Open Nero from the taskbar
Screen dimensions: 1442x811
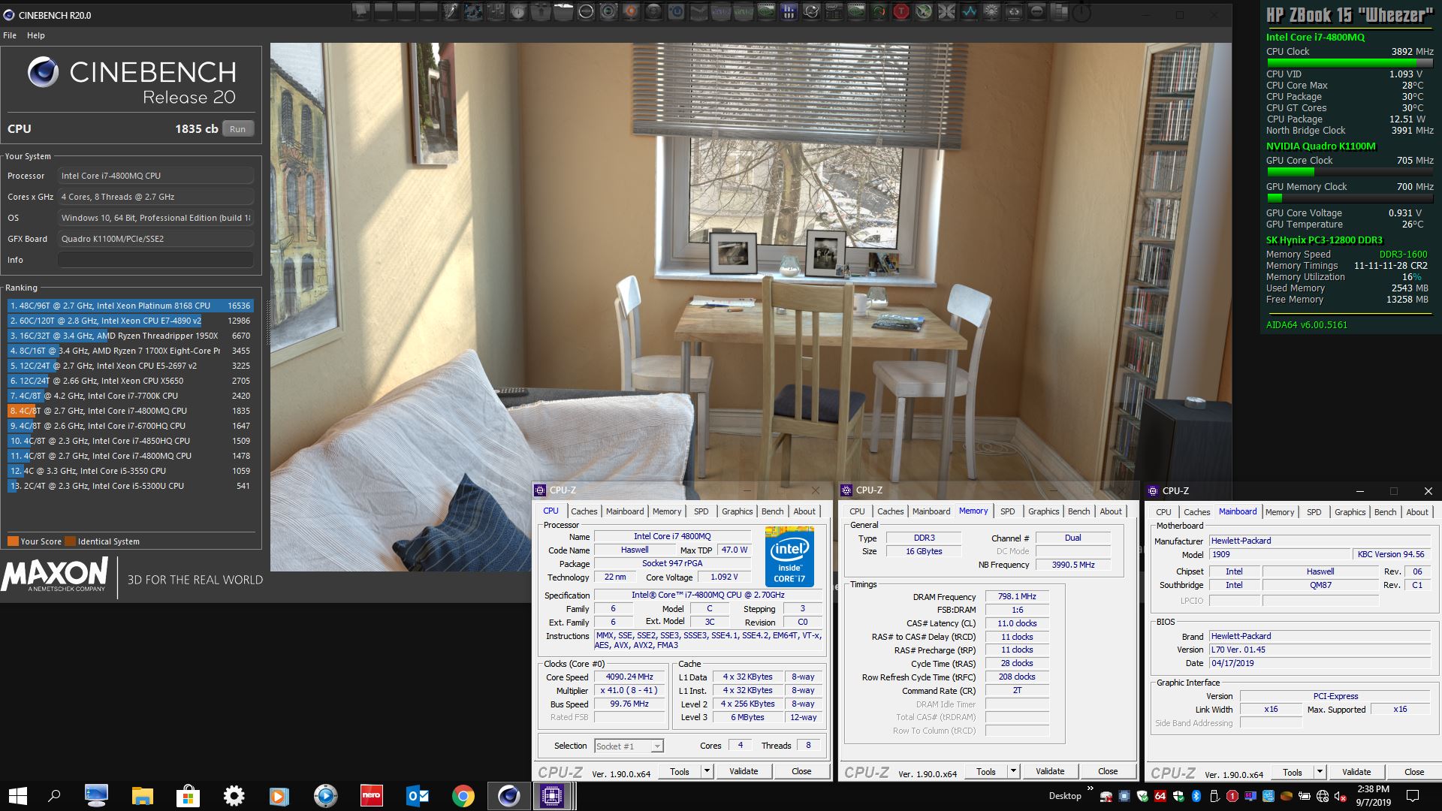(371, 795)
